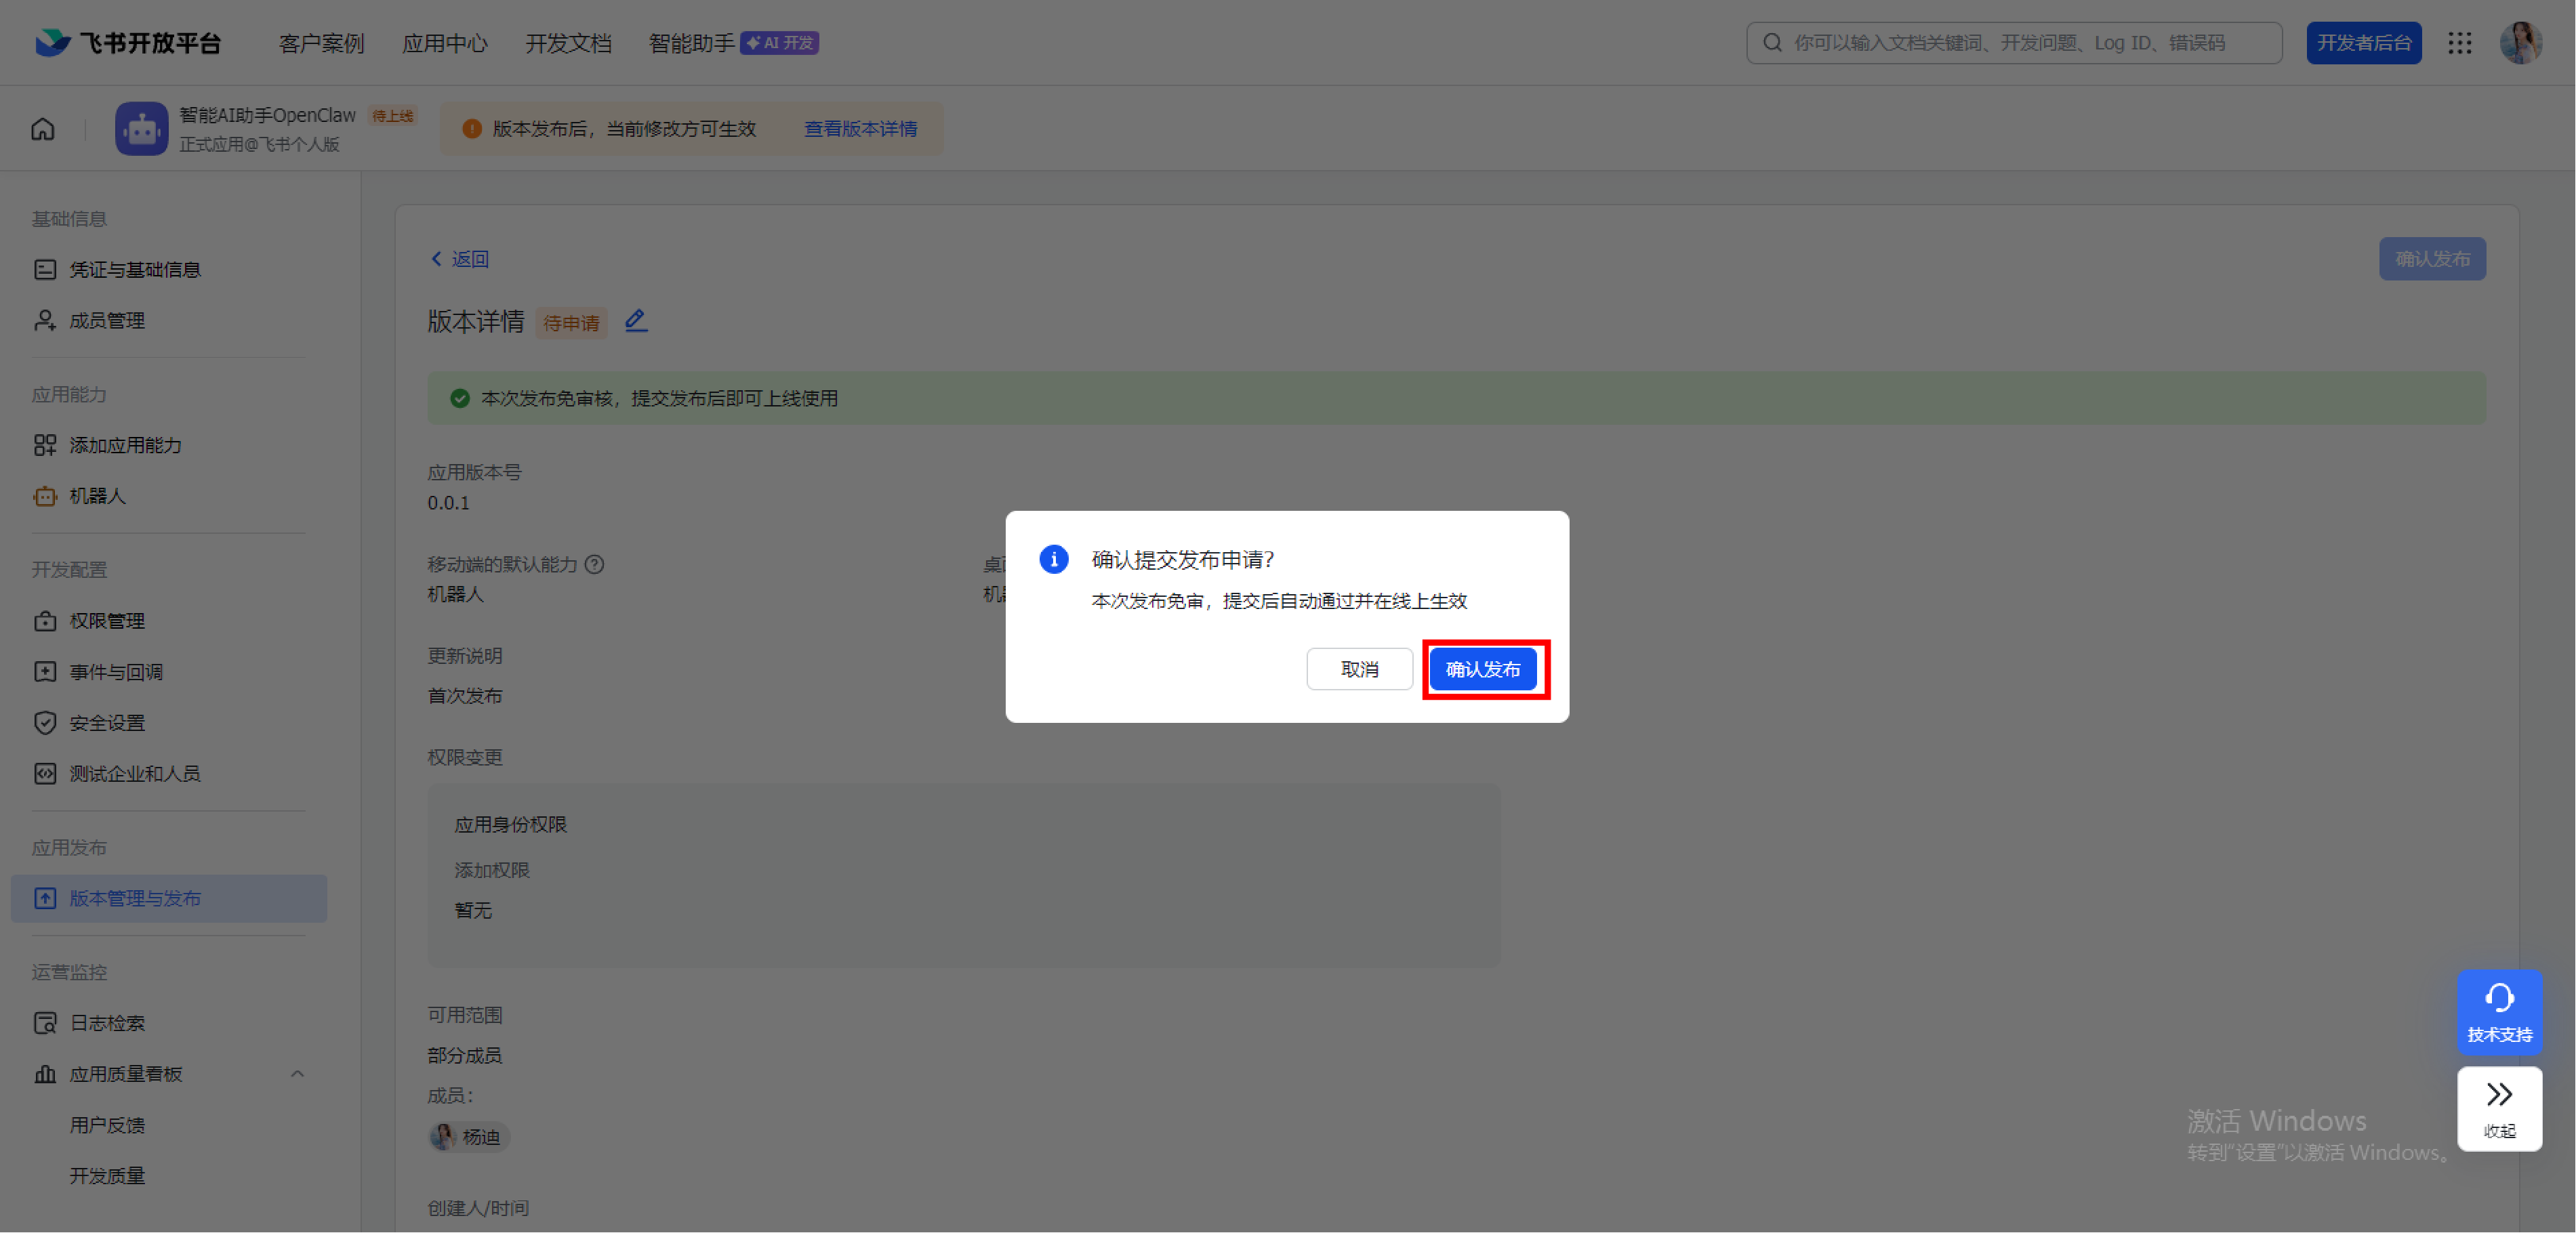Open the apps grid icon in header
This screenshot has width=2576, height=1233.
point(2460,43)
